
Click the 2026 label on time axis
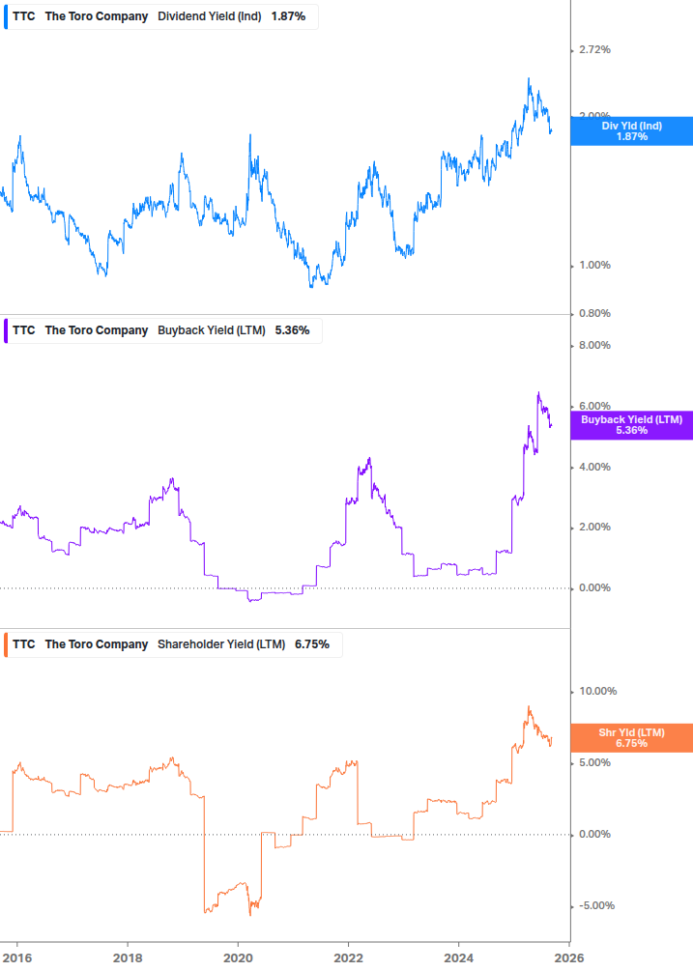[569, 958]
